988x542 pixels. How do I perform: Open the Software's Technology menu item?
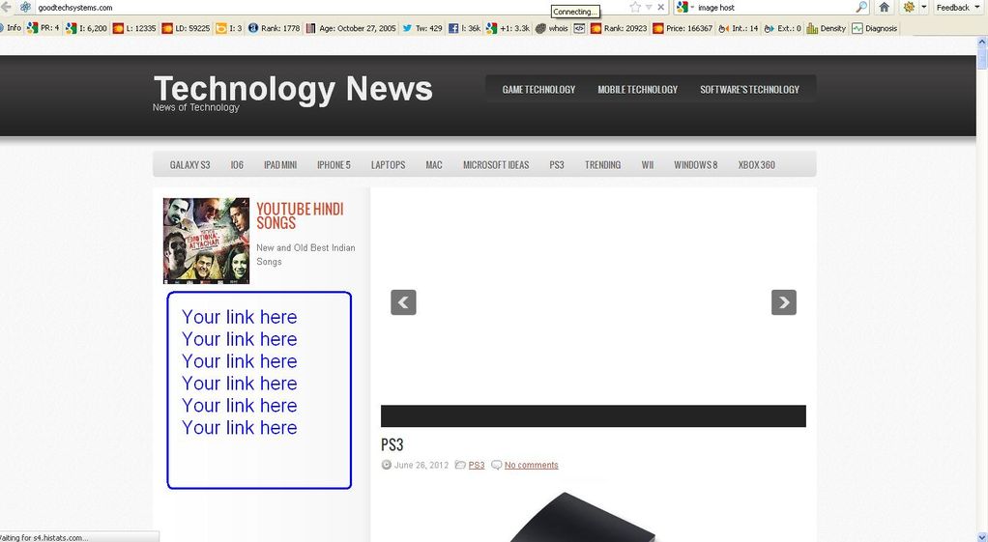(750, 90)
